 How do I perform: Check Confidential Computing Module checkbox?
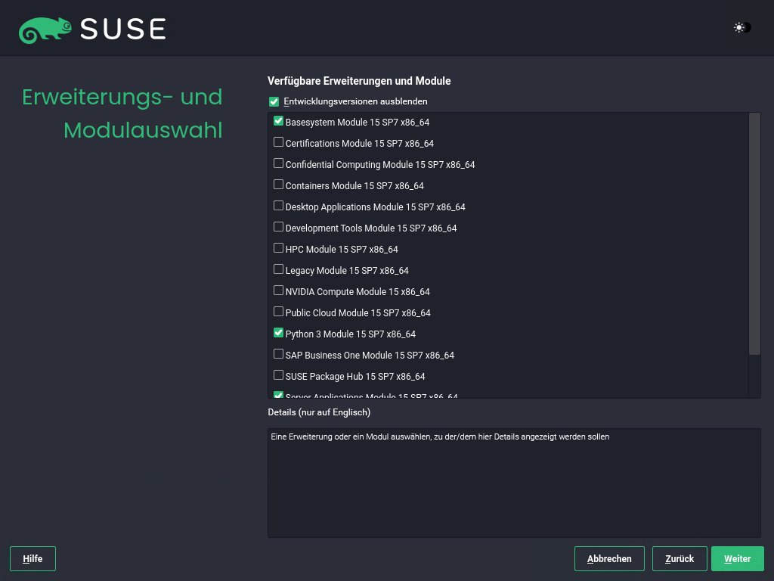(x=278, y=163)
